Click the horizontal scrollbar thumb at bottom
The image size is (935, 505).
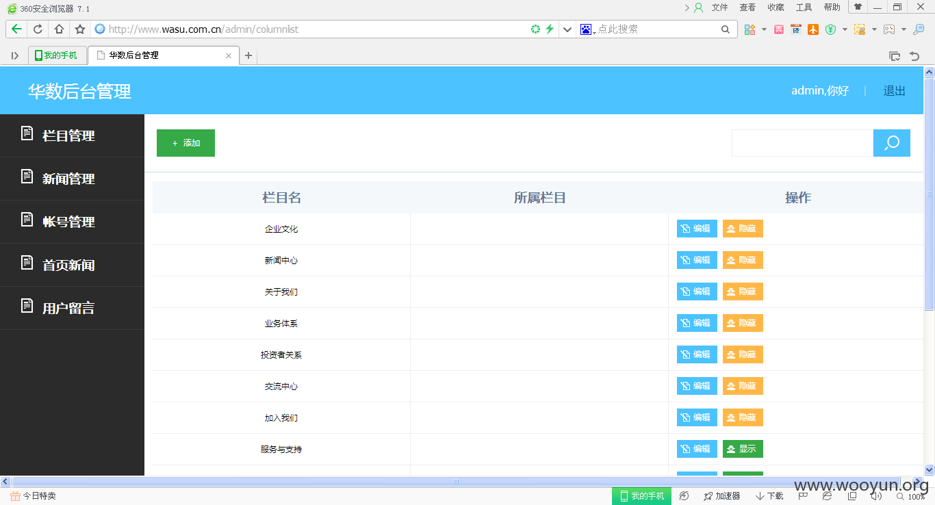point(456,482)
